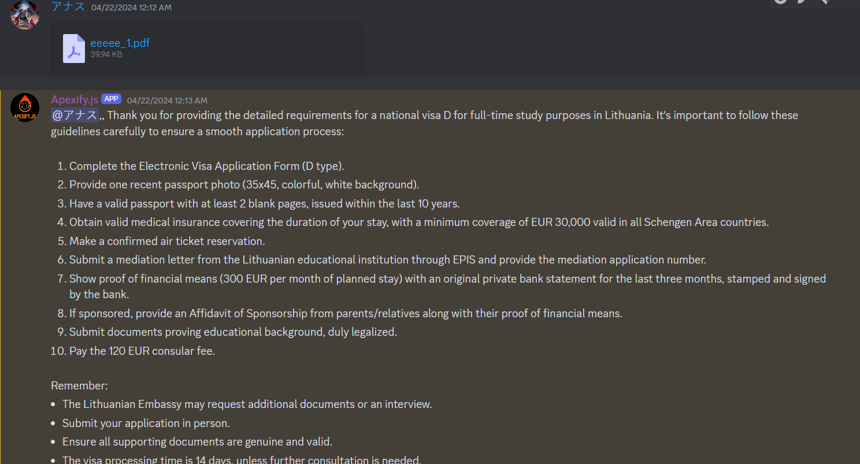
Task: Open the eeeee_1.pdf attachment link
Action: click(x=120, y=43)
